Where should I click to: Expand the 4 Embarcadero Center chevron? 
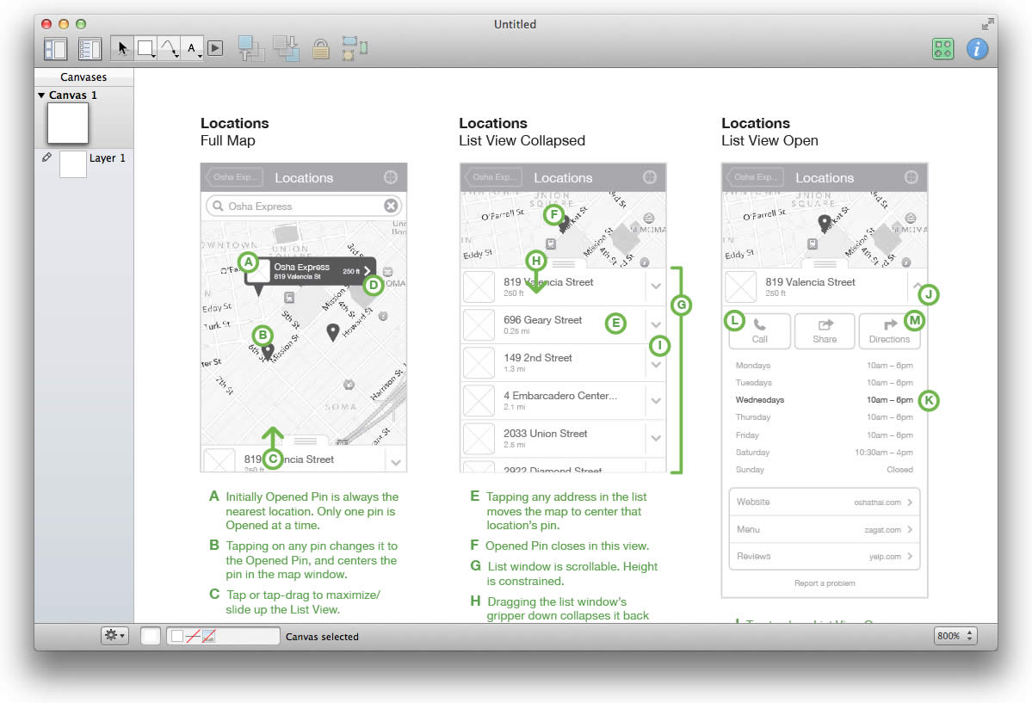point(656,400)
